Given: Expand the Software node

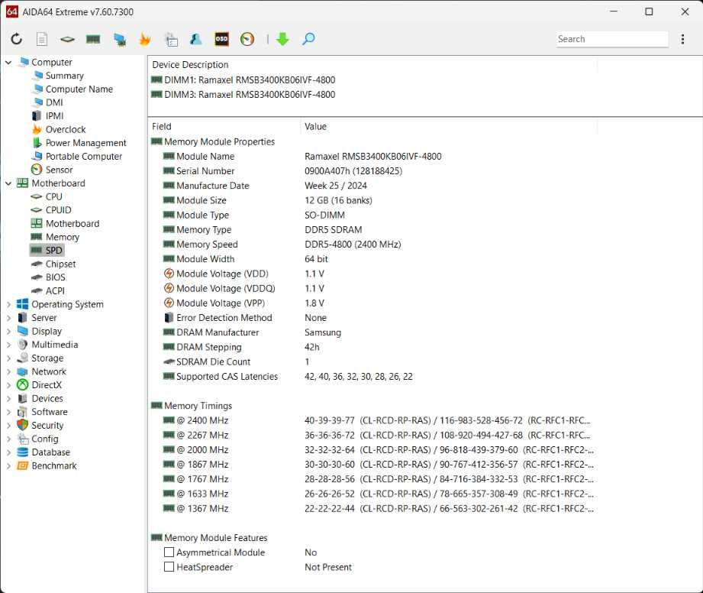Looking at the screenshot, I should [8, 412].
